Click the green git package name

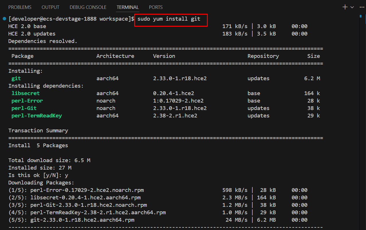16,78
